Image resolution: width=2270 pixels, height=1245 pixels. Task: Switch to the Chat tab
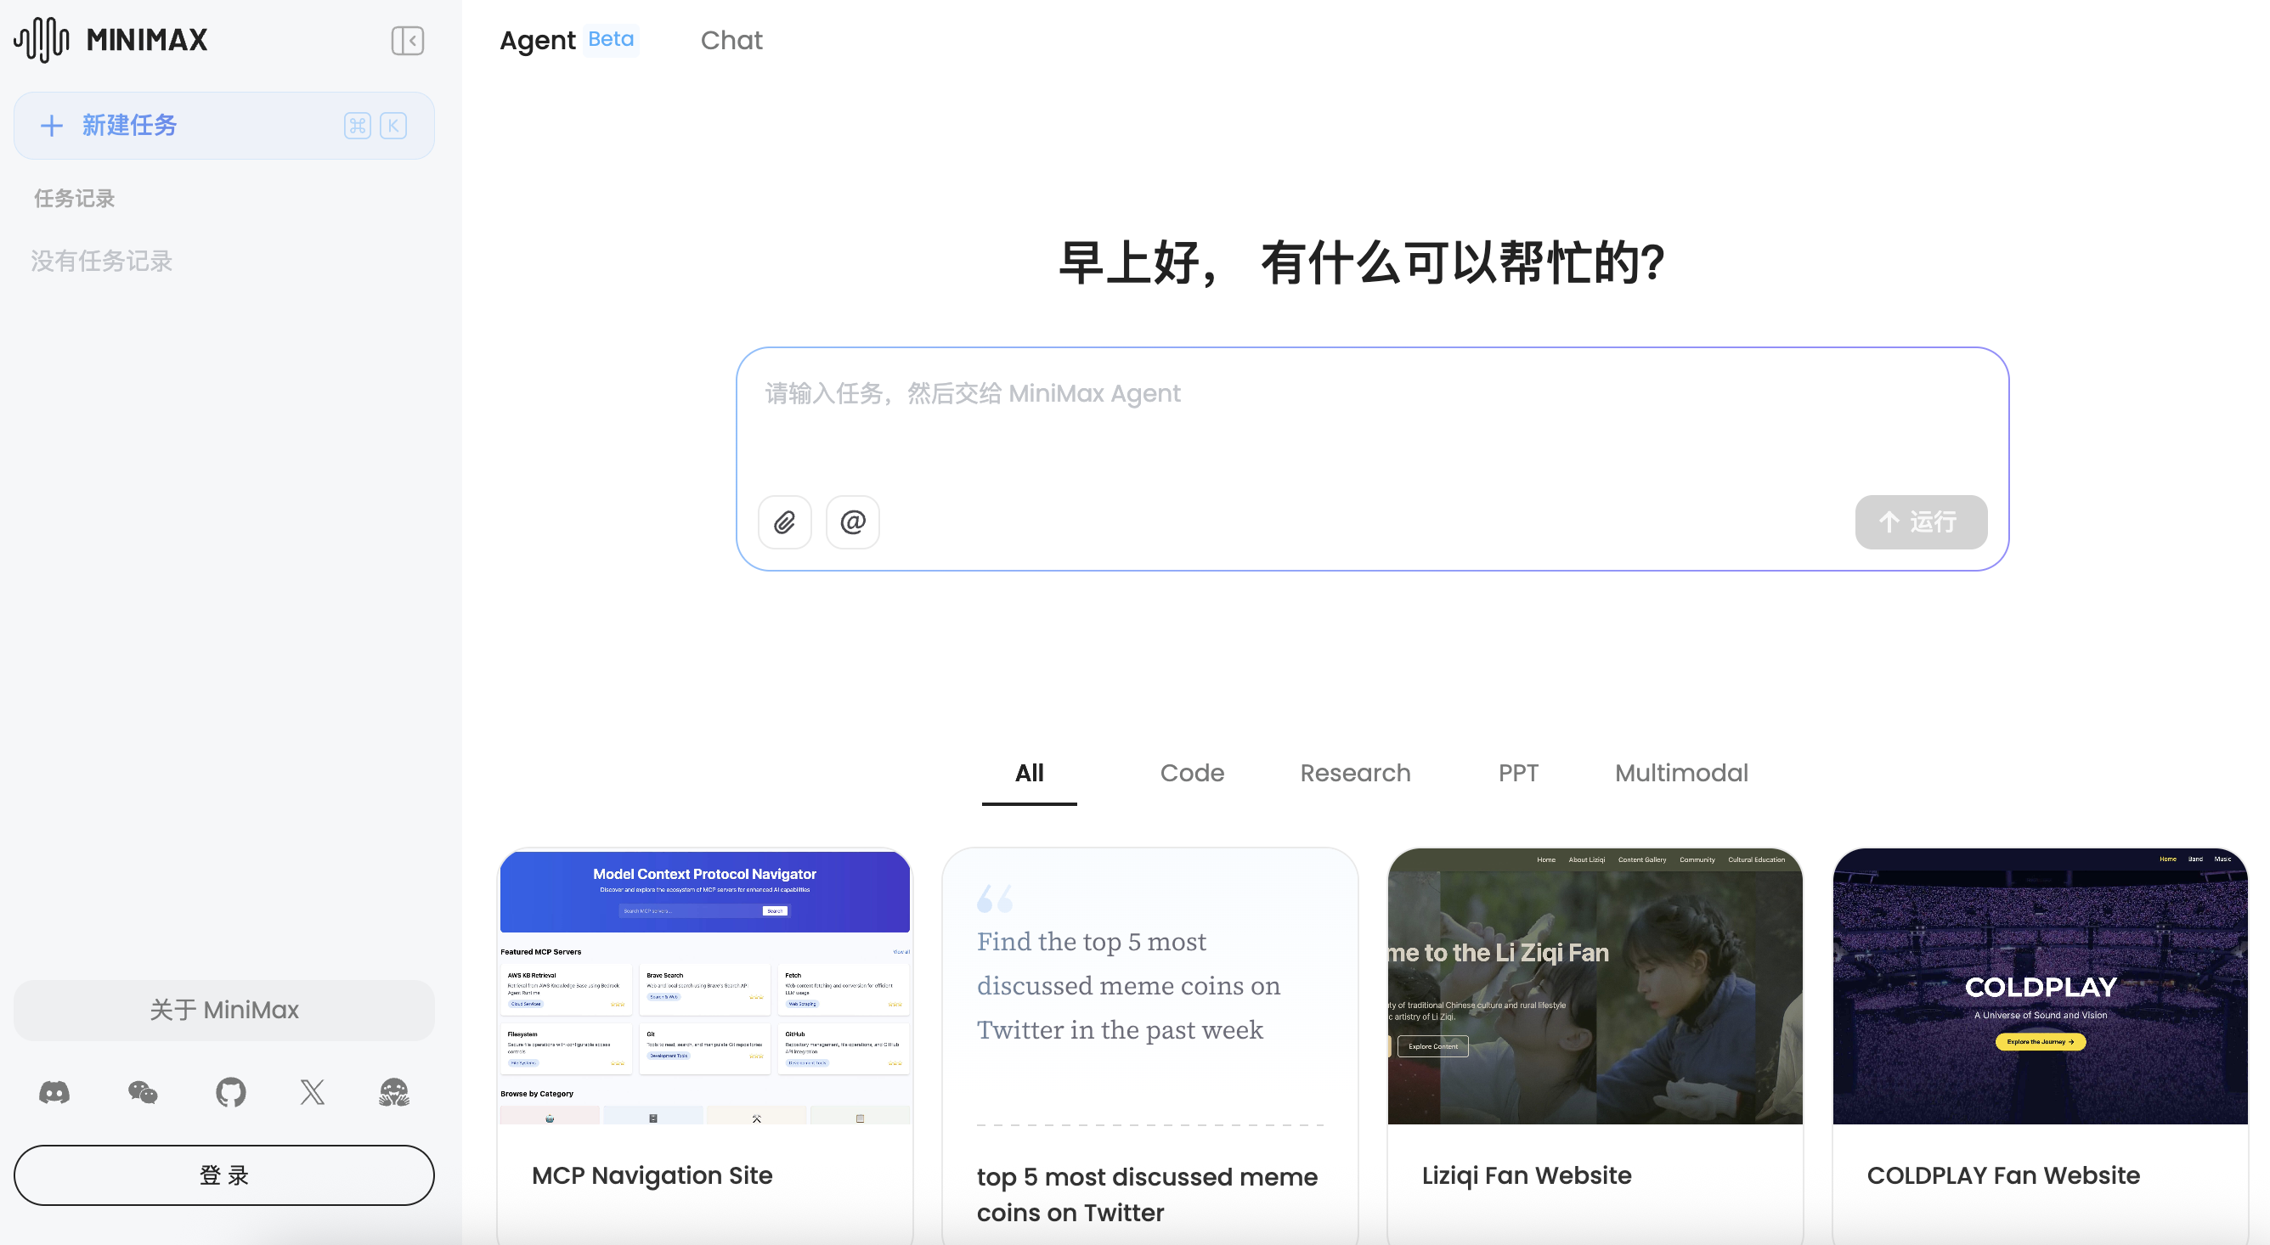click(x=731, y=40)
